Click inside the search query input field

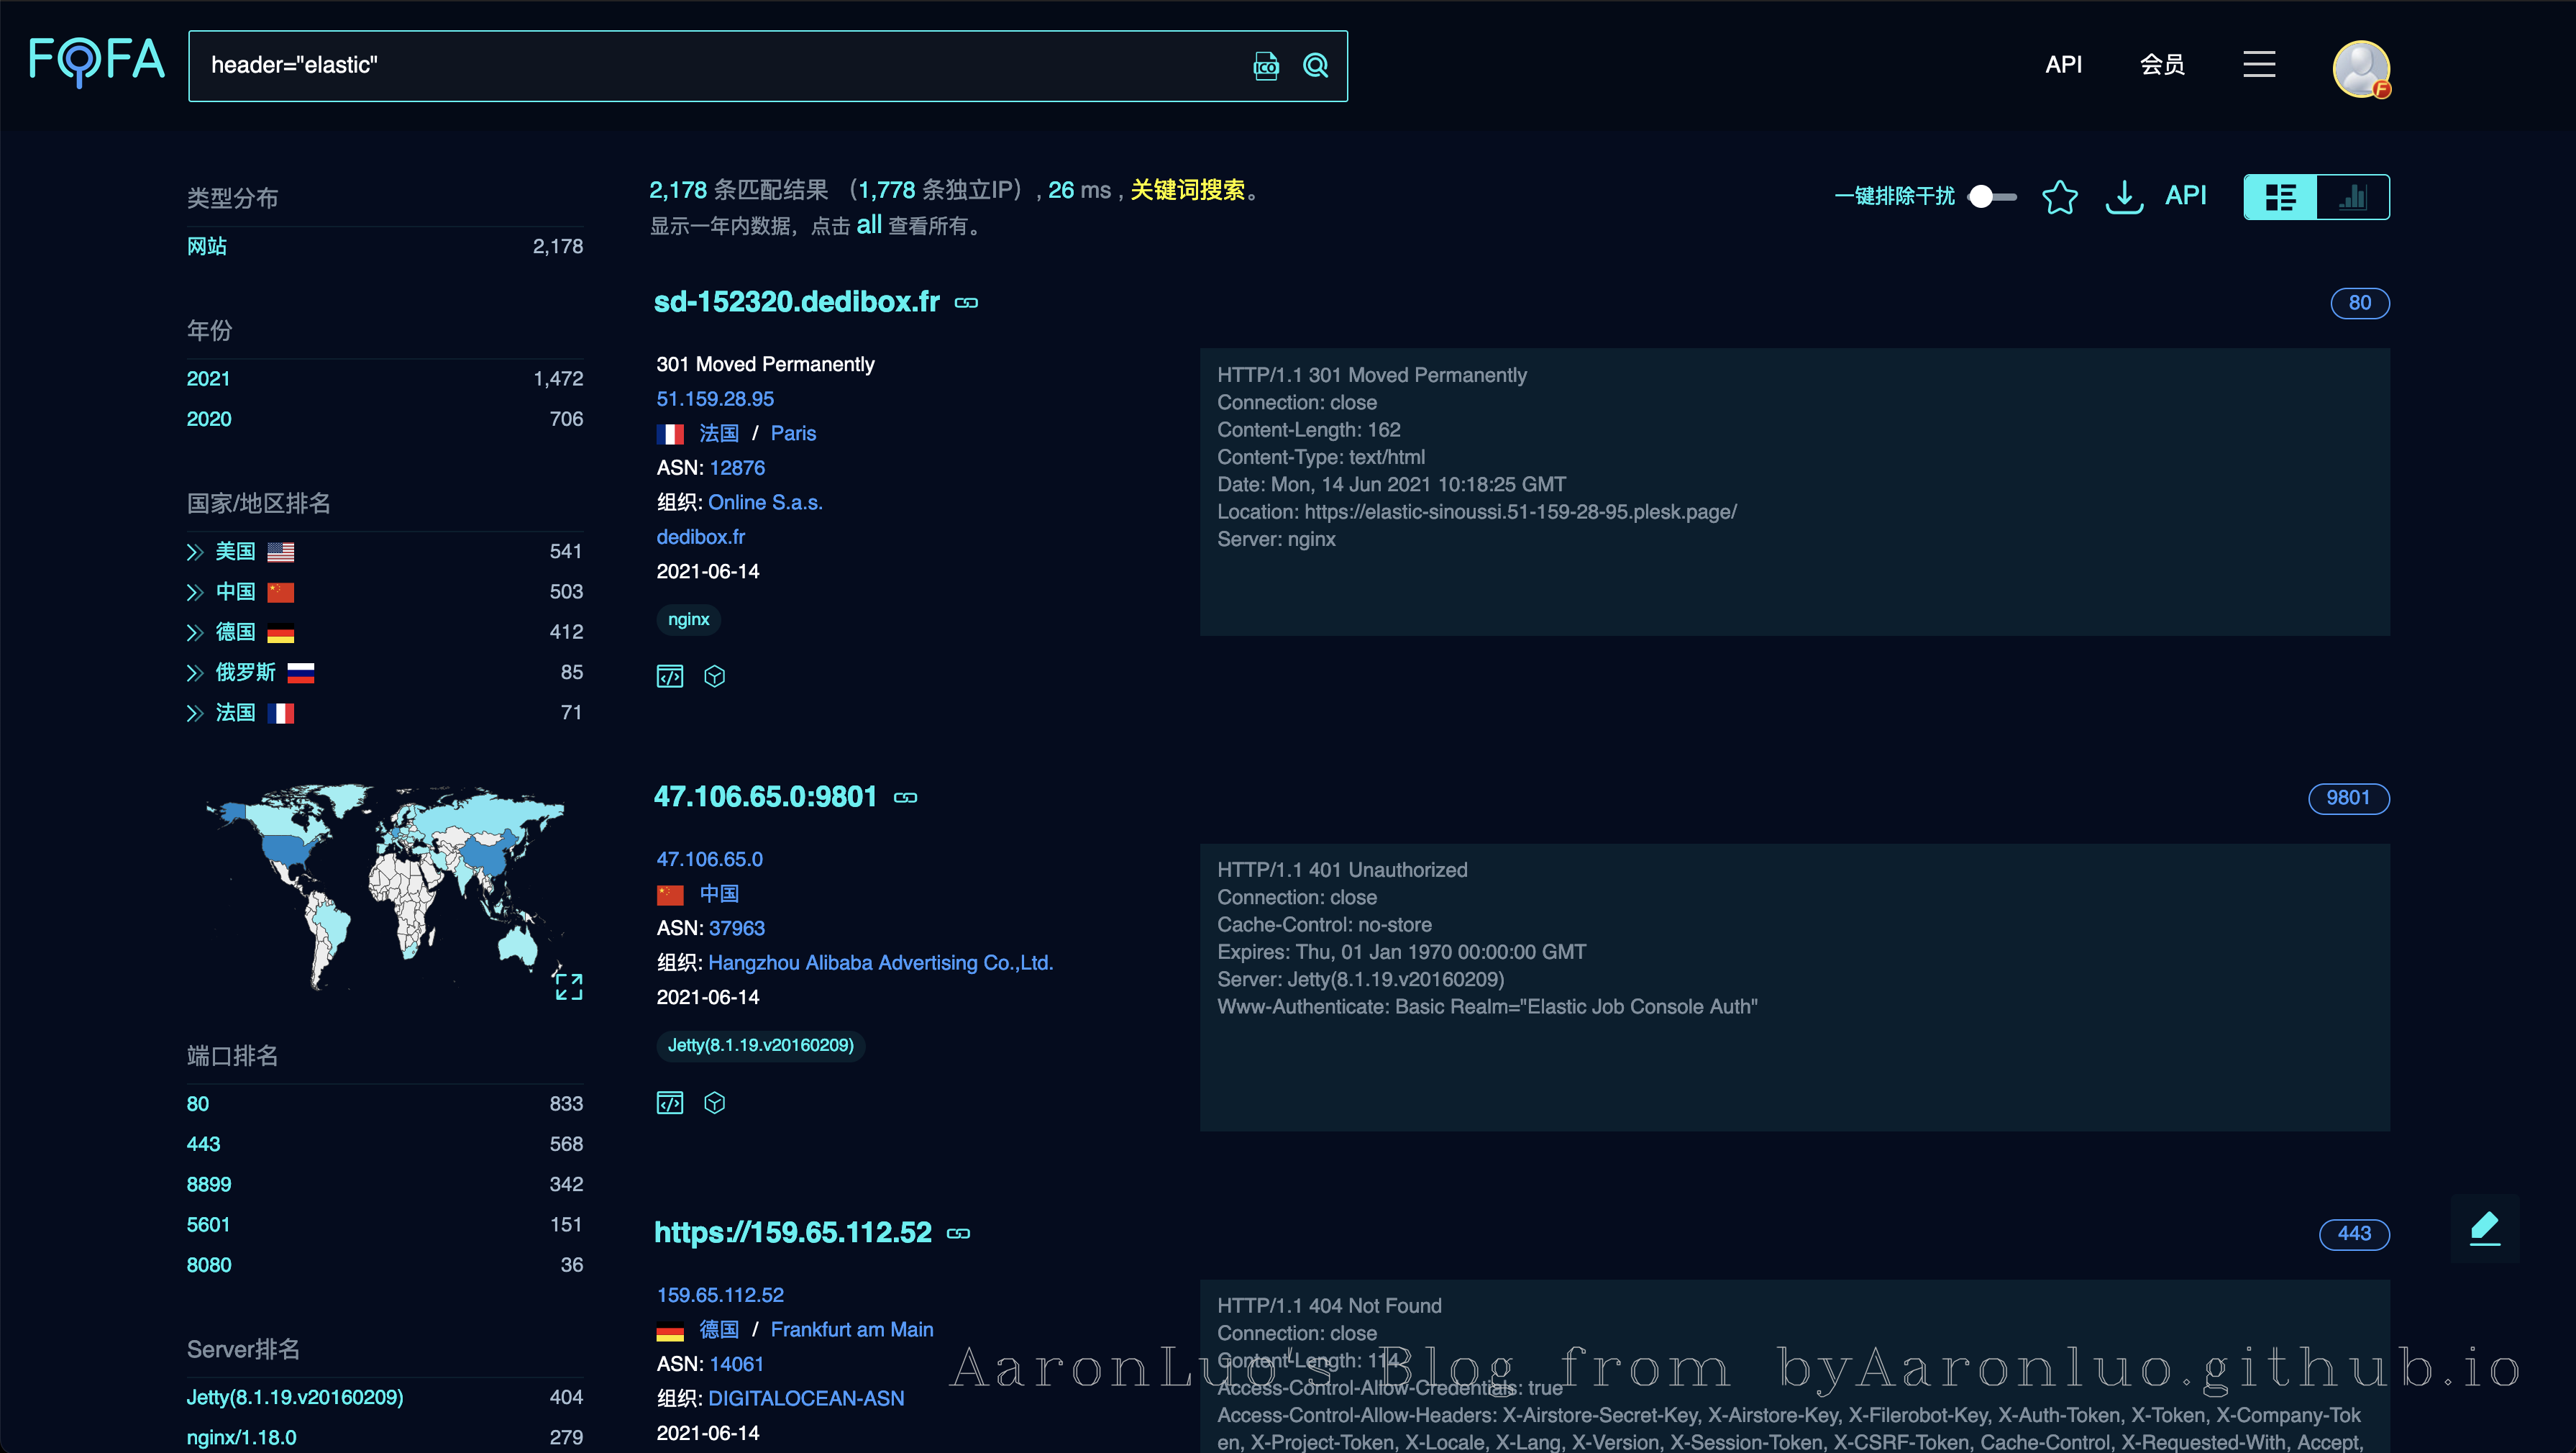(700, 65)
